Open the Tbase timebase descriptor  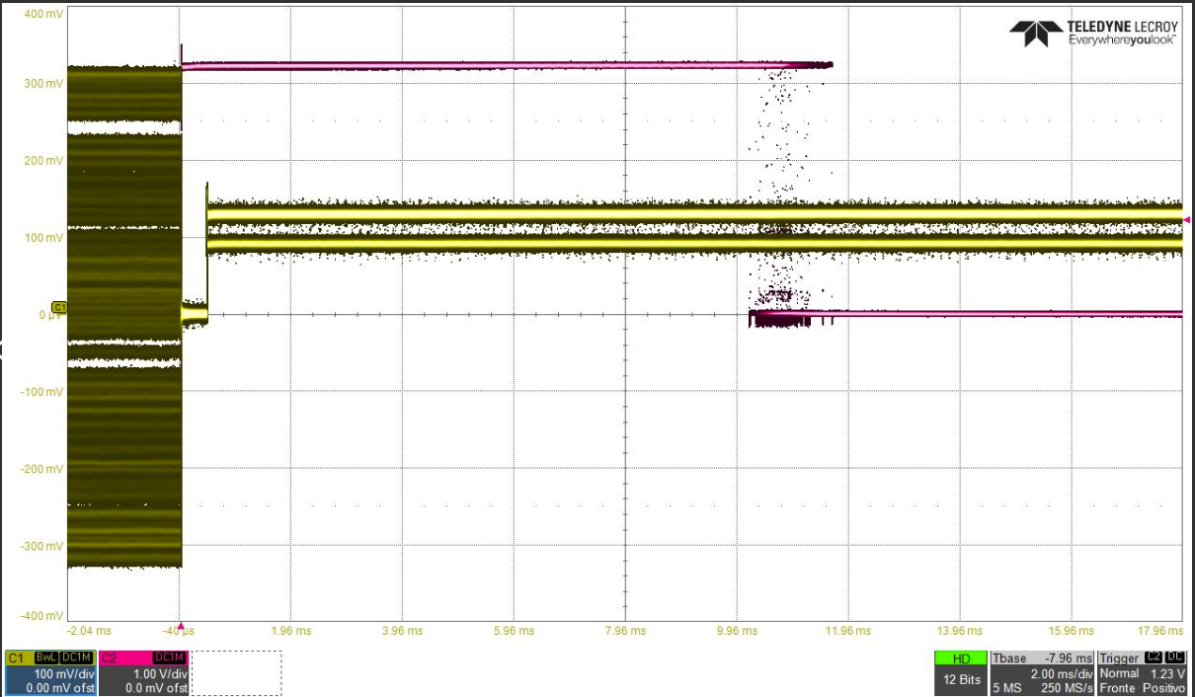[x=1043, y=673]
